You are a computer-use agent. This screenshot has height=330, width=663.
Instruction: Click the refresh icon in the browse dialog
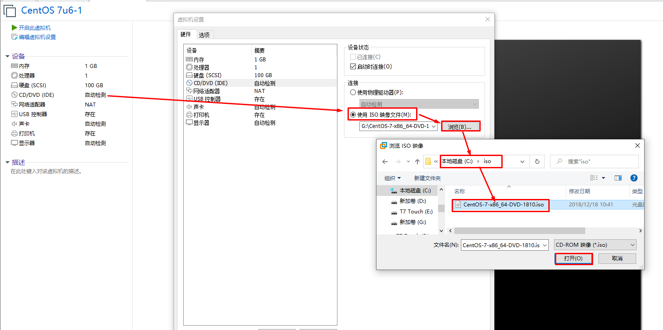[537, 161]
